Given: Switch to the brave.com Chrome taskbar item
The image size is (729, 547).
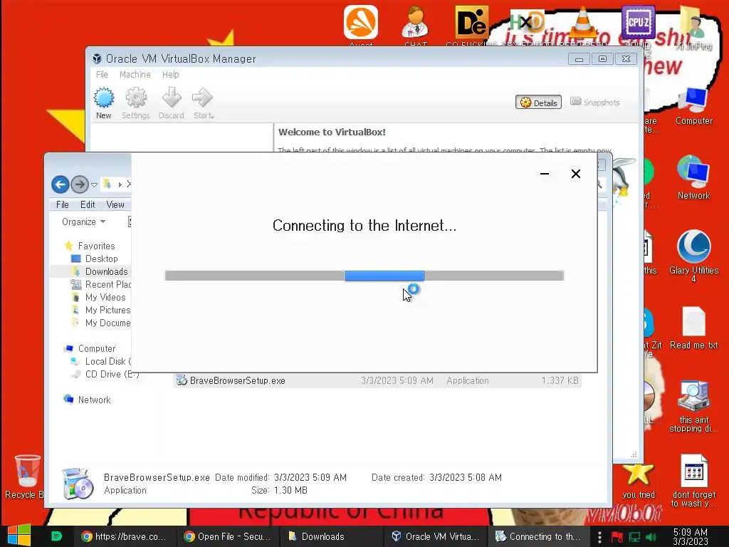Looking at the screenshot, I should (125, 536).
